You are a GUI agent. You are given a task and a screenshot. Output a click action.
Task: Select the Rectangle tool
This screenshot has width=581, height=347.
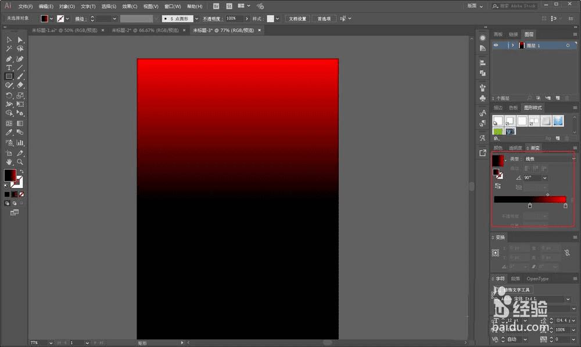9,77
